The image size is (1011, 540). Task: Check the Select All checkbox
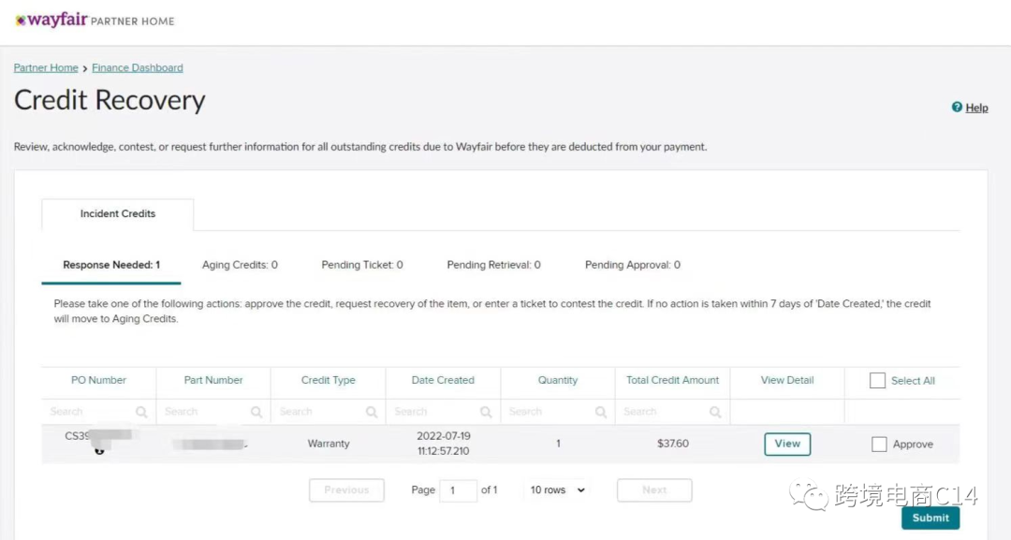(x=877, y=381)
